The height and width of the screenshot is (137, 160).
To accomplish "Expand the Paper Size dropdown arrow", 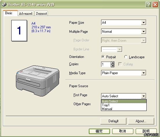I will [x=144, y=23].
